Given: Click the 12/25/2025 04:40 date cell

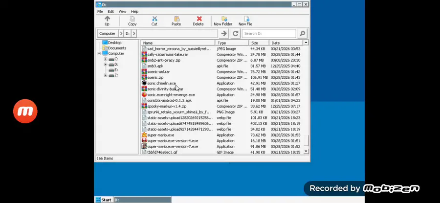Looking at the screenshot, I should click(286, 66).
